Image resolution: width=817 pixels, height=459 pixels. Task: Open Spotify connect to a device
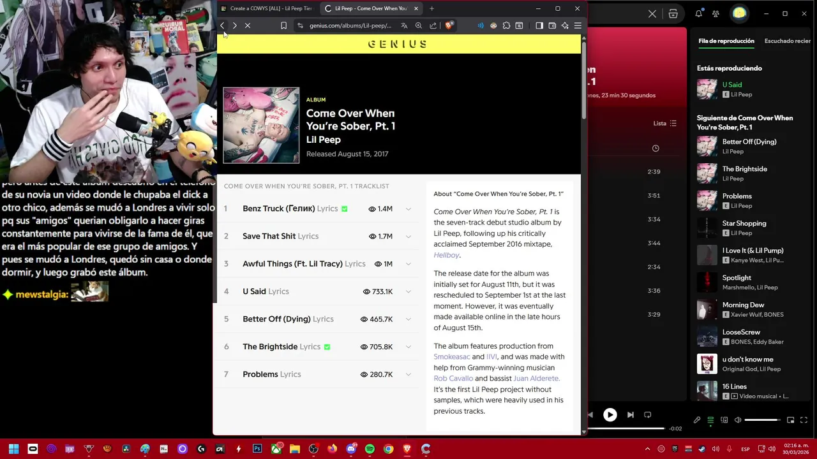click(x=724, y=420)
